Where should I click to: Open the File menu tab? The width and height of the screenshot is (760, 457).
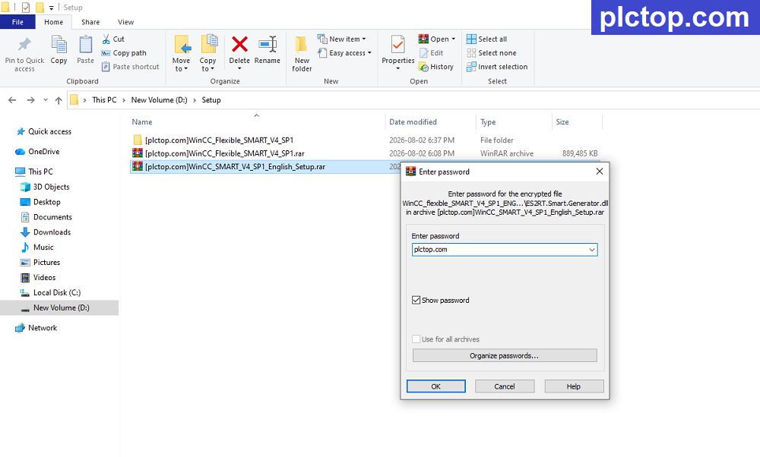point(17,22)
